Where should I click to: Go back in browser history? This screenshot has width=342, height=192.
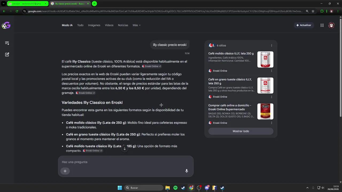[x=4, y=11]
